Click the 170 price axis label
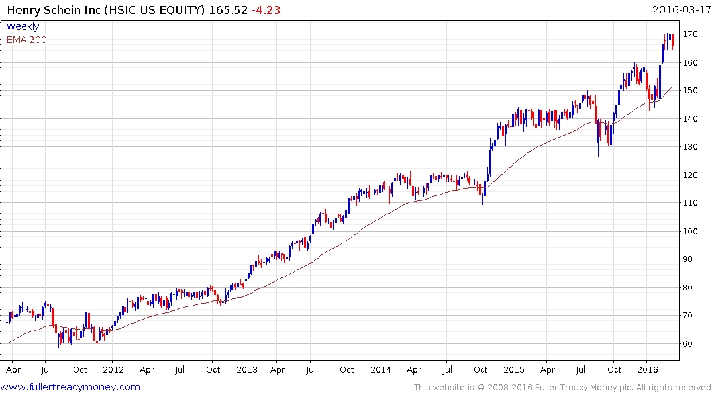 pos(690,34)
